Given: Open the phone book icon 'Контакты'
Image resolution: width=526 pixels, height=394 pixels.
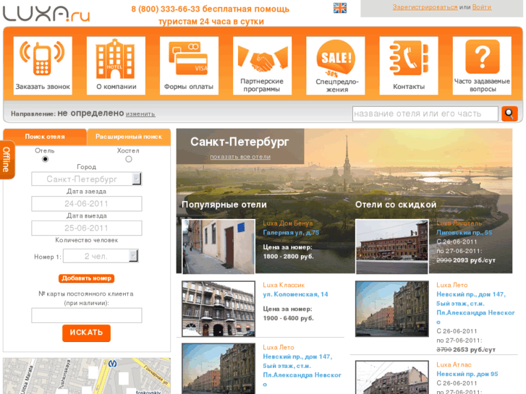Looking at the screenshot, I should pos(409,66).
